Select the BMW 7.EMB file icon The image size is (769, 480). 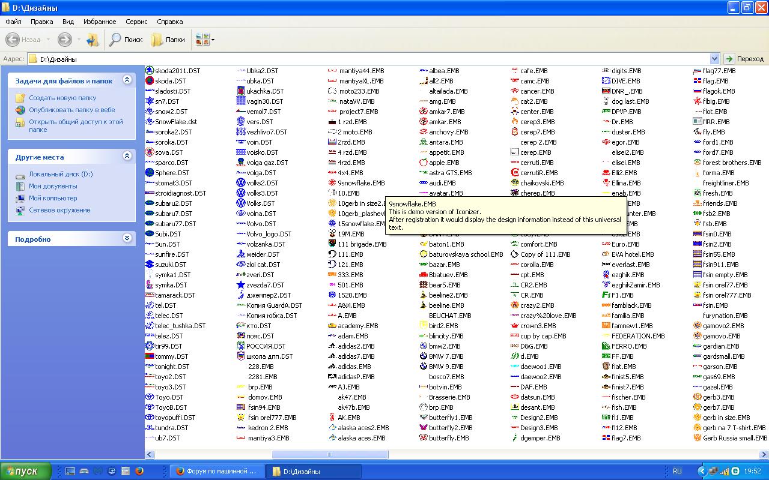pos(424,356)
